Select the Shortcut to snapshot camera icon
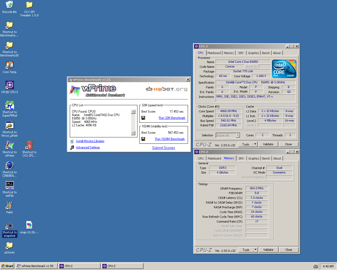This screenshot has width=337, height=270. tap(9, 225)
